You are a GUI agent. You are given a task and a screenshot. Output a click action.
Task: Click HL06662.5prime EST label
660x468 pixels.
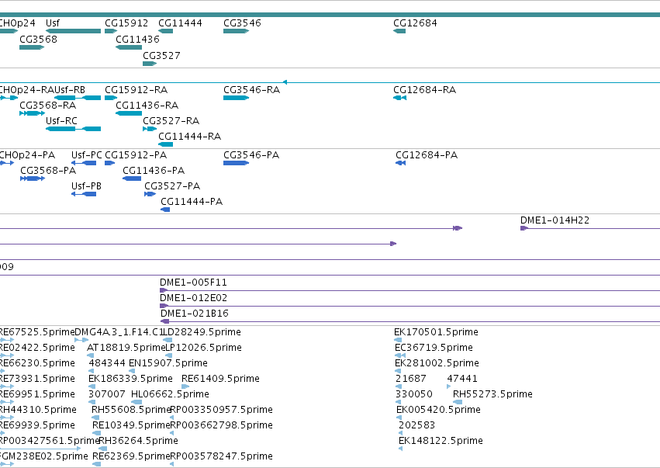[x=170, y=394]
